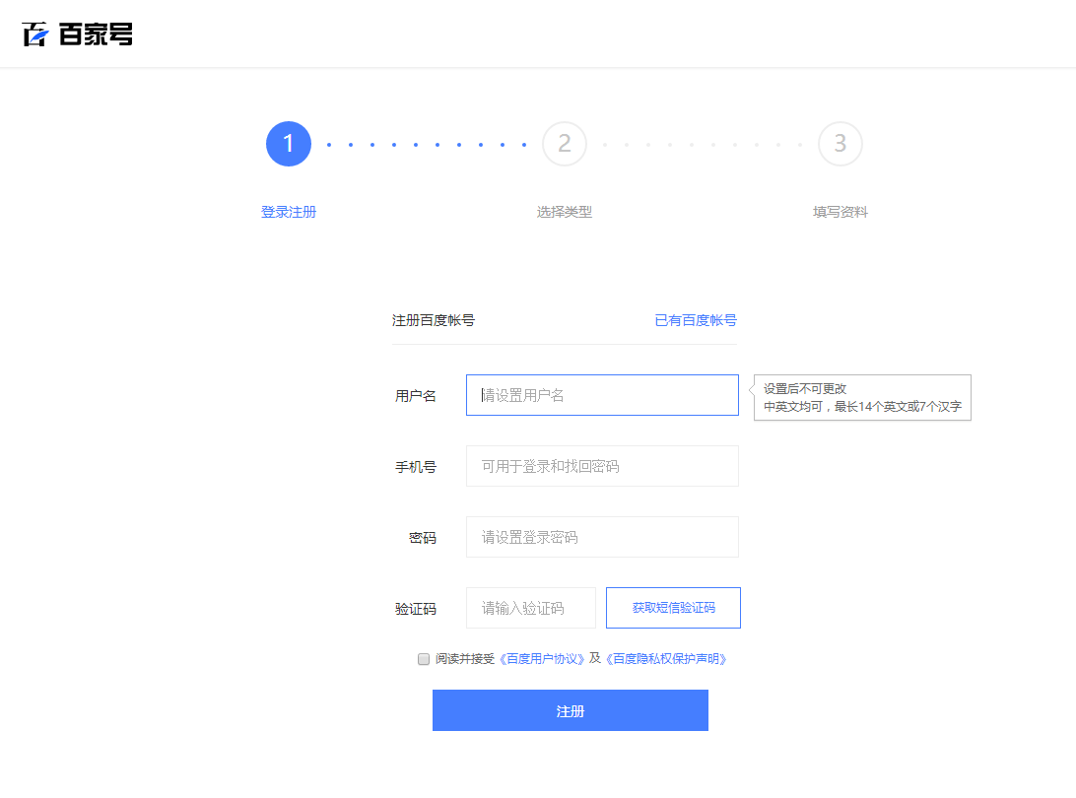
Task: Click the 获取短信验证码 button
Action: tap(673, 607)
